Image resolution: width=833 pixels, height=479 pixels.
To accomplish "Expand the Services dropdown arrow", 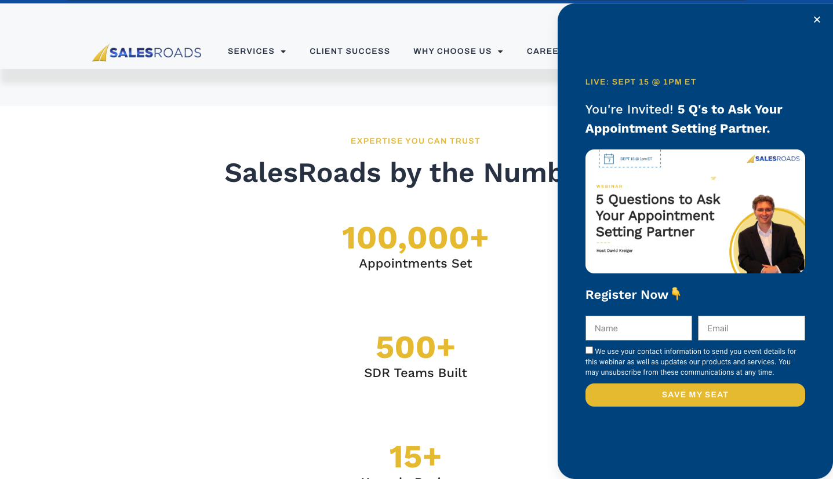I will tap(283, 52).
